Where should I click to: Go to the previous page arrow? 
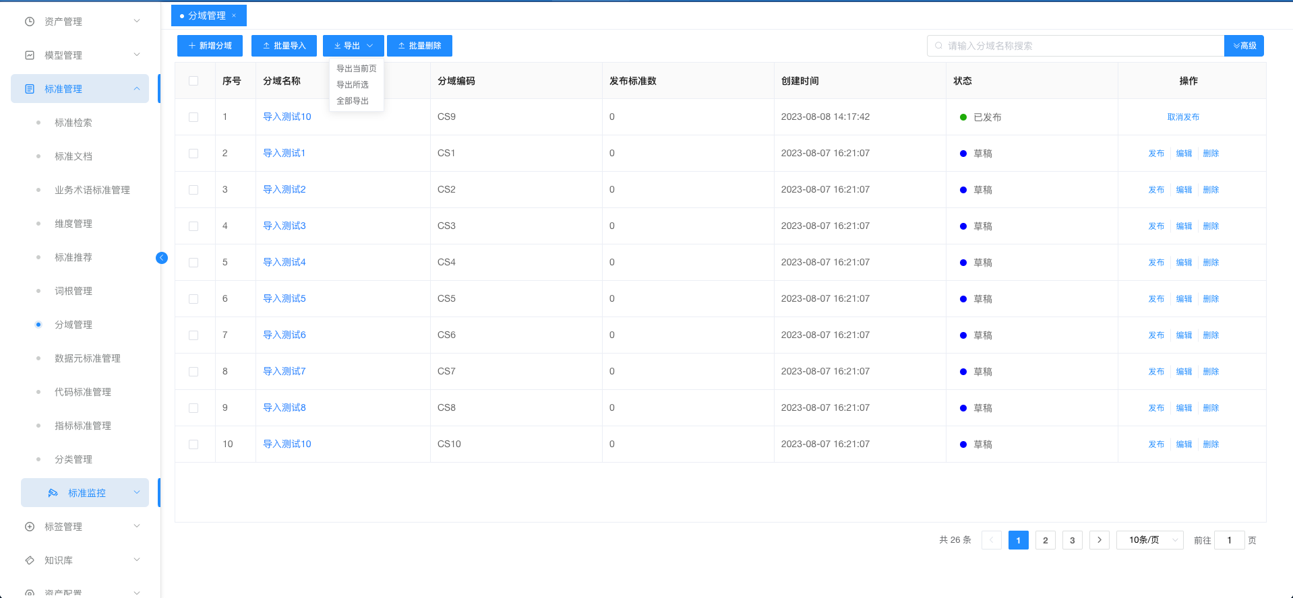click(992, 540)
